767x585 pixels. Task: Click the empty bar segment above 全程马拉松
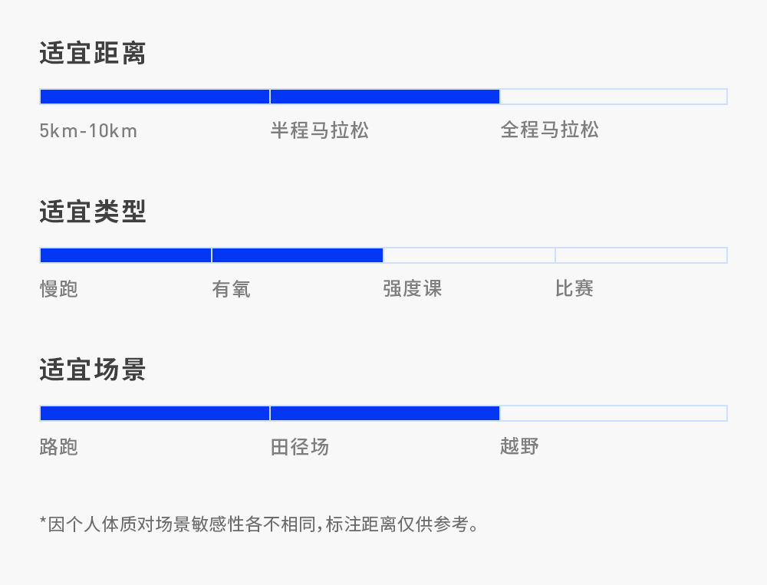click(x=613, y=97)
